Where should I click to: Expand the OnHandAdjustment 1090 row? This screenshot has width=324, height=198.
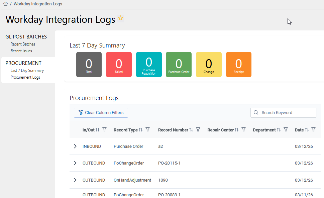(75, 180)
